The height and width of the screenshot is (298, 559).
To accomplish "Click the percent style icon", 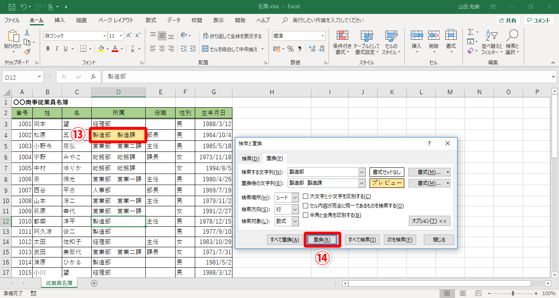I will 290,49.
